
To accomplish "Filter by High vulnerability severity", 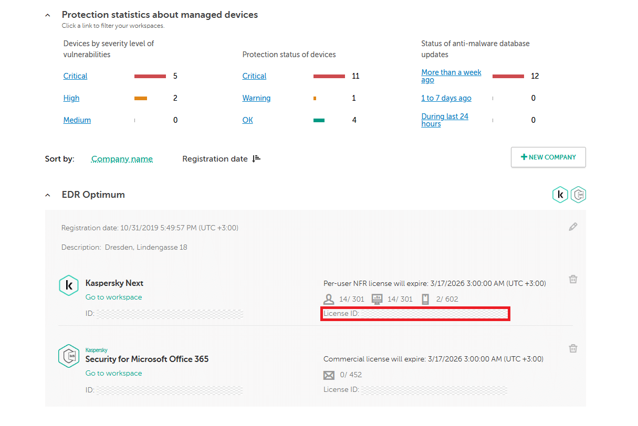I will pyautogui.click(x=71, y=98).
